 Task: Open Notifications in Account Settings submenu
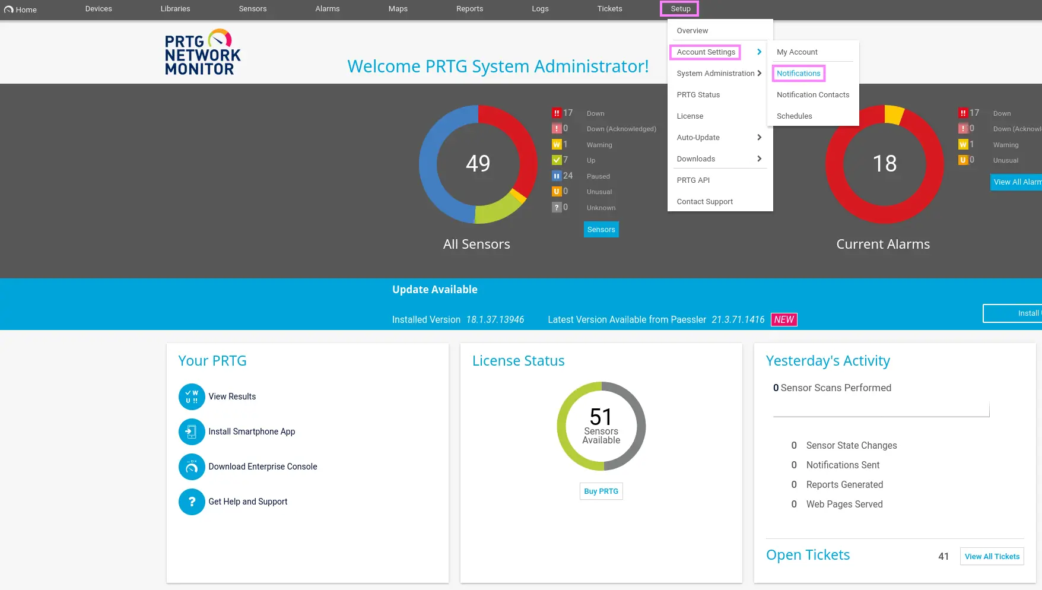point(798,74)
